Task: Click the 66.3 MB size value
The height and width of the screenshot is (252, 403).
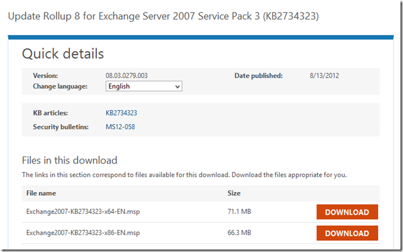Action: pyautogui.click(x=239, y=233)
